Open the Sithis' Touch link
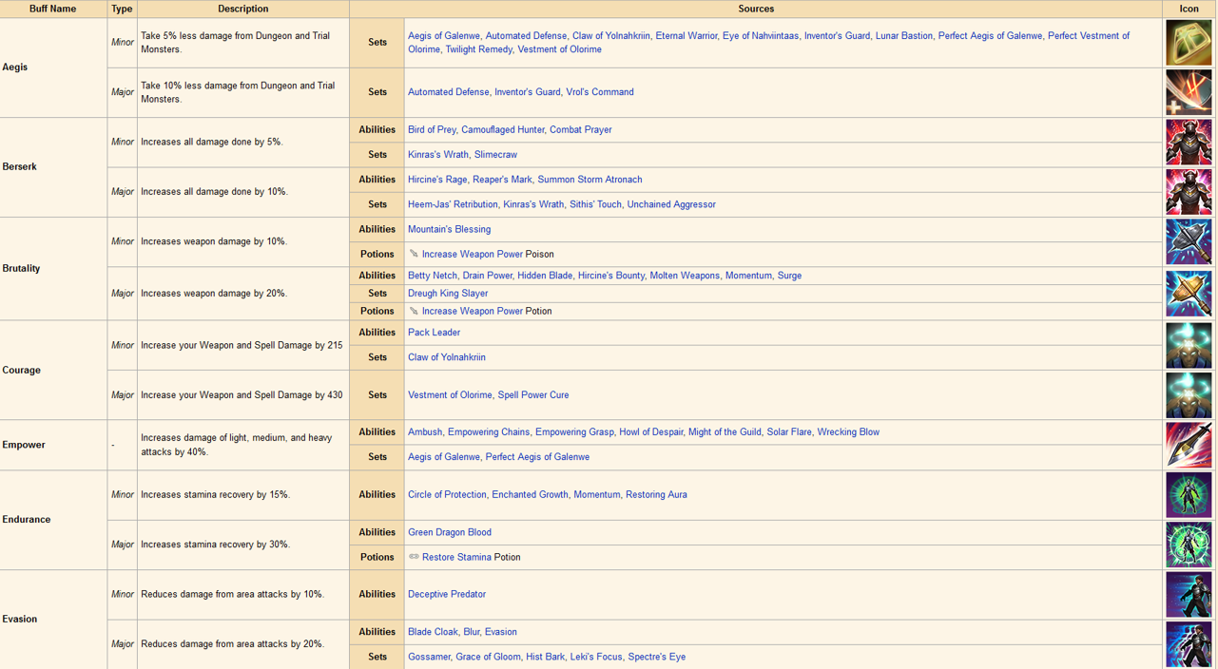The height and width of the screenshot is (669, 1218). pyautogui.click(x=595, y=204)
